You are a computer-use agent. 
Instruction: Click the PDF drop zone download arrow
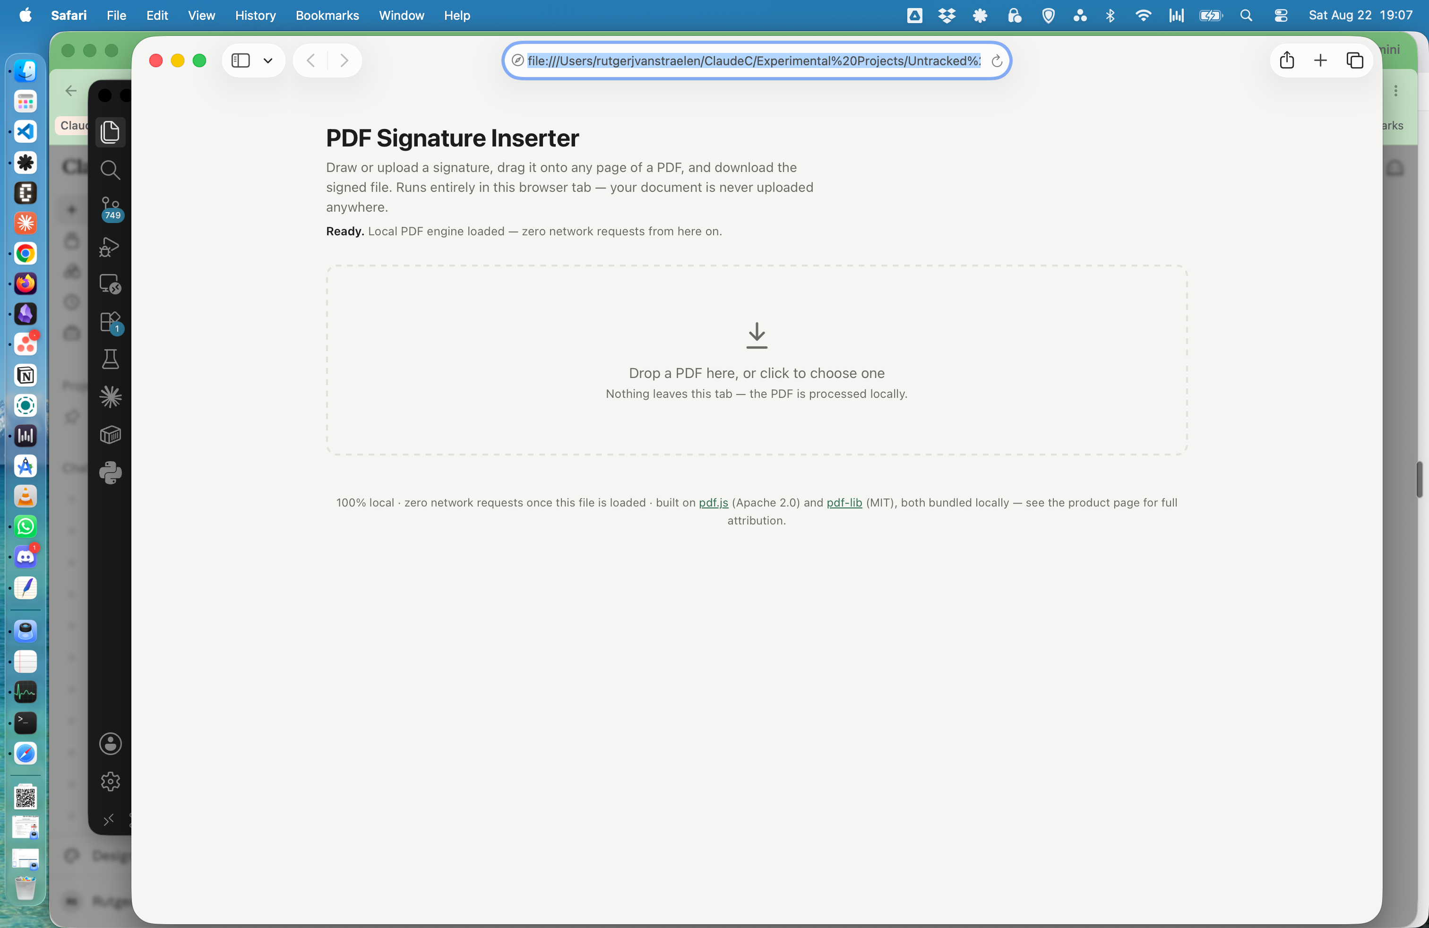point(757,335)
